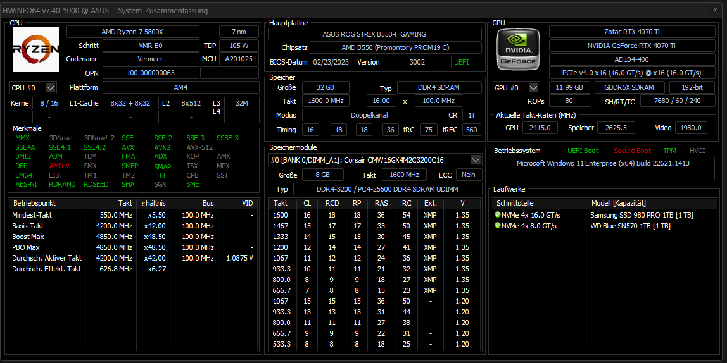The width and height of the screenshot is (727, 363).
Task: Click the Video clock 1980.0 field
Action: point(691,128)
